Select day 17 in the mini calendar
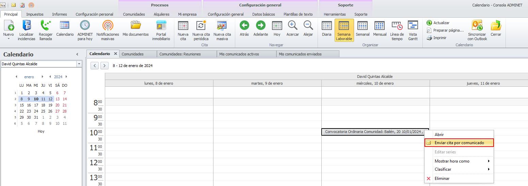Screen dimensions: 528x186 click(36, 105)
